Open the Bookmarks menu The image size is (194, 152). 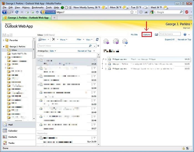(x=38, y=8)
